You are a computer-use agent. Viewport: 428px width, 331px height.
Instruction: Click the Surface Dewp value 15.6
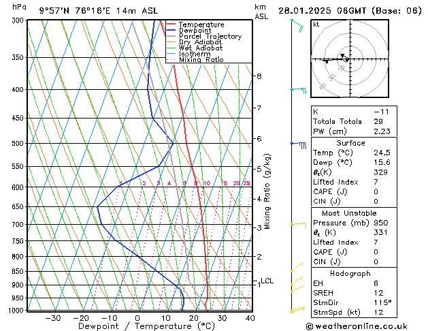pyautogui.click(x=382, y=163)
